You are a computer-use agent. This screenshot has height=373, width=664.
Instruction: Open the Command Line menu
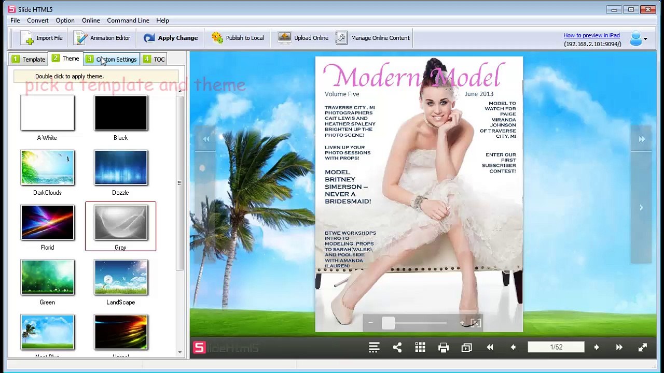pyautogui.click(x=128, y=20)
